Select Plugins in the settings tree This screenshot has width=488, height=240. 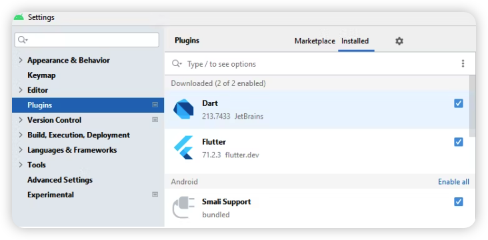point(88,105)
